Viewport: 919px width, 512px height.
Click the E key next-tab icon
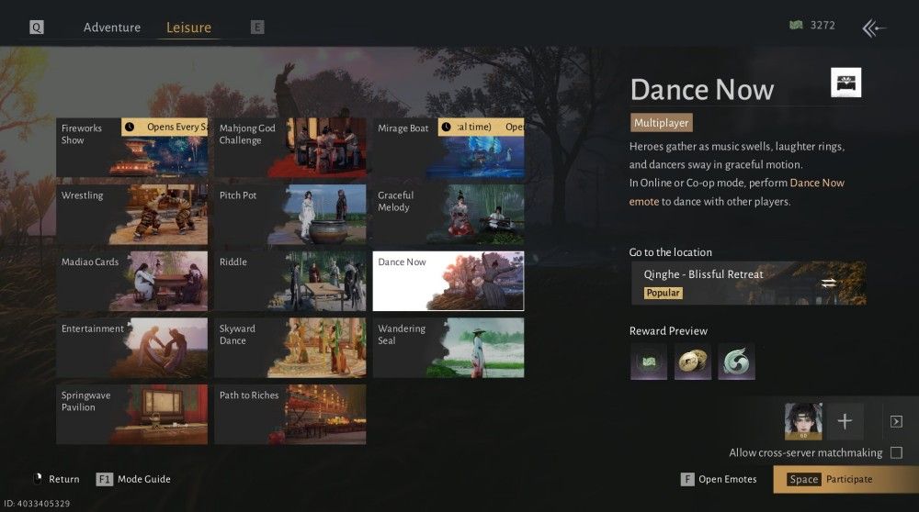257,27
